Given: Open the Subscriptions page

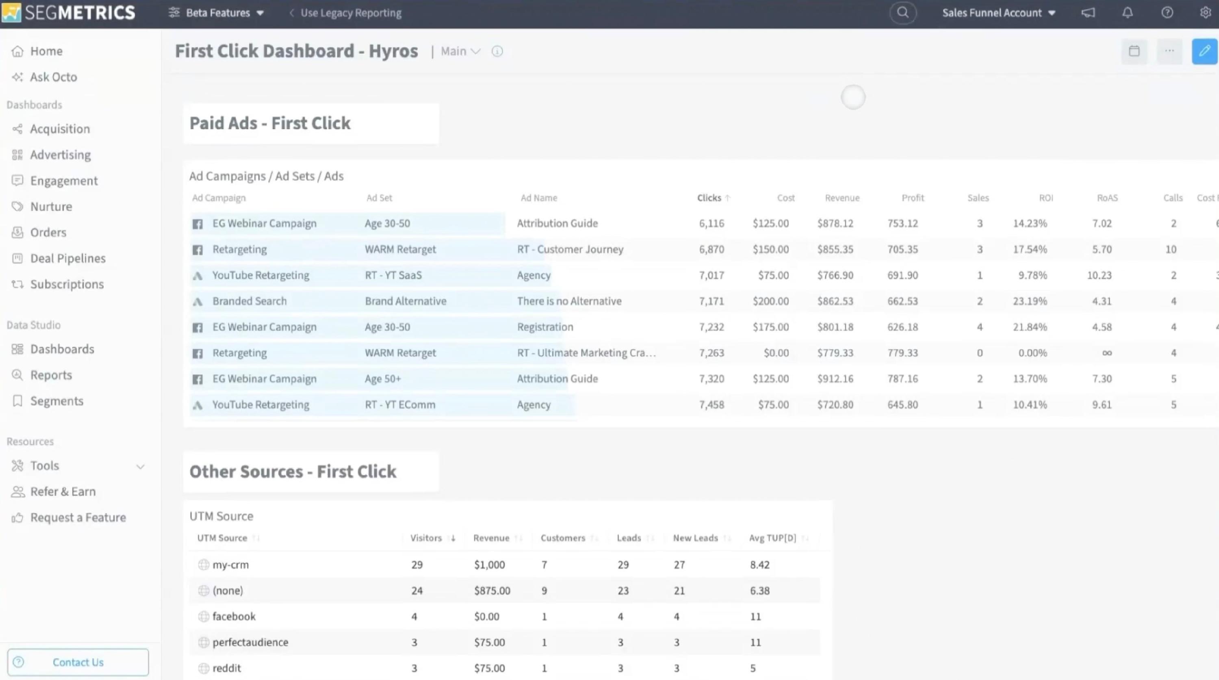Looking at the screenshot, I should (67, 284).
